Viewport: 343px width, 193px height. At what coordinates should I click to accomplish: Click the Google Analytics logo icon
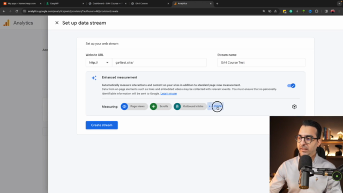(6, 23)
